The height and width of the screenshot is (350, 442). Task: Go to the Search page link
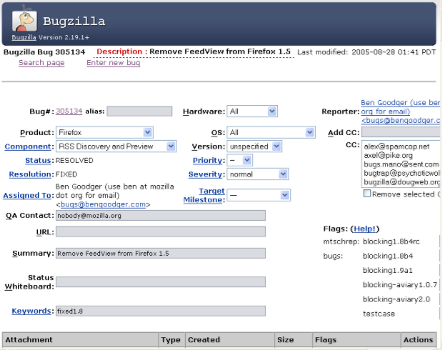point(41,63)
